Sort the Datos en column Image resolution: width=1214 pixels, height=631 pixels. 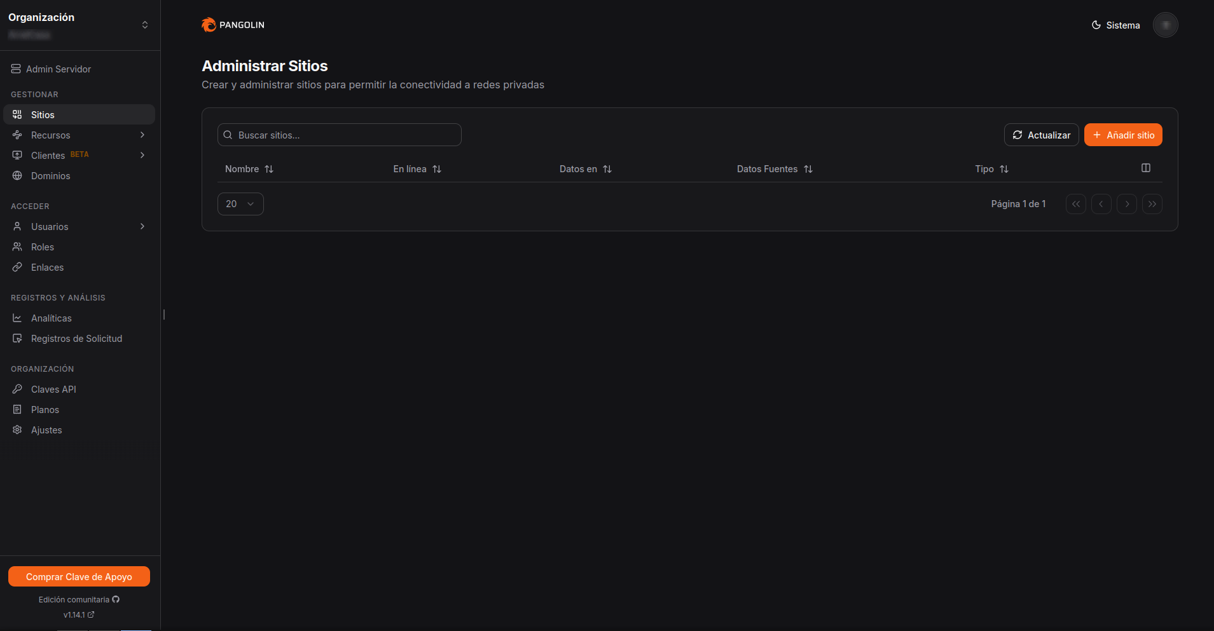point(607,169)
